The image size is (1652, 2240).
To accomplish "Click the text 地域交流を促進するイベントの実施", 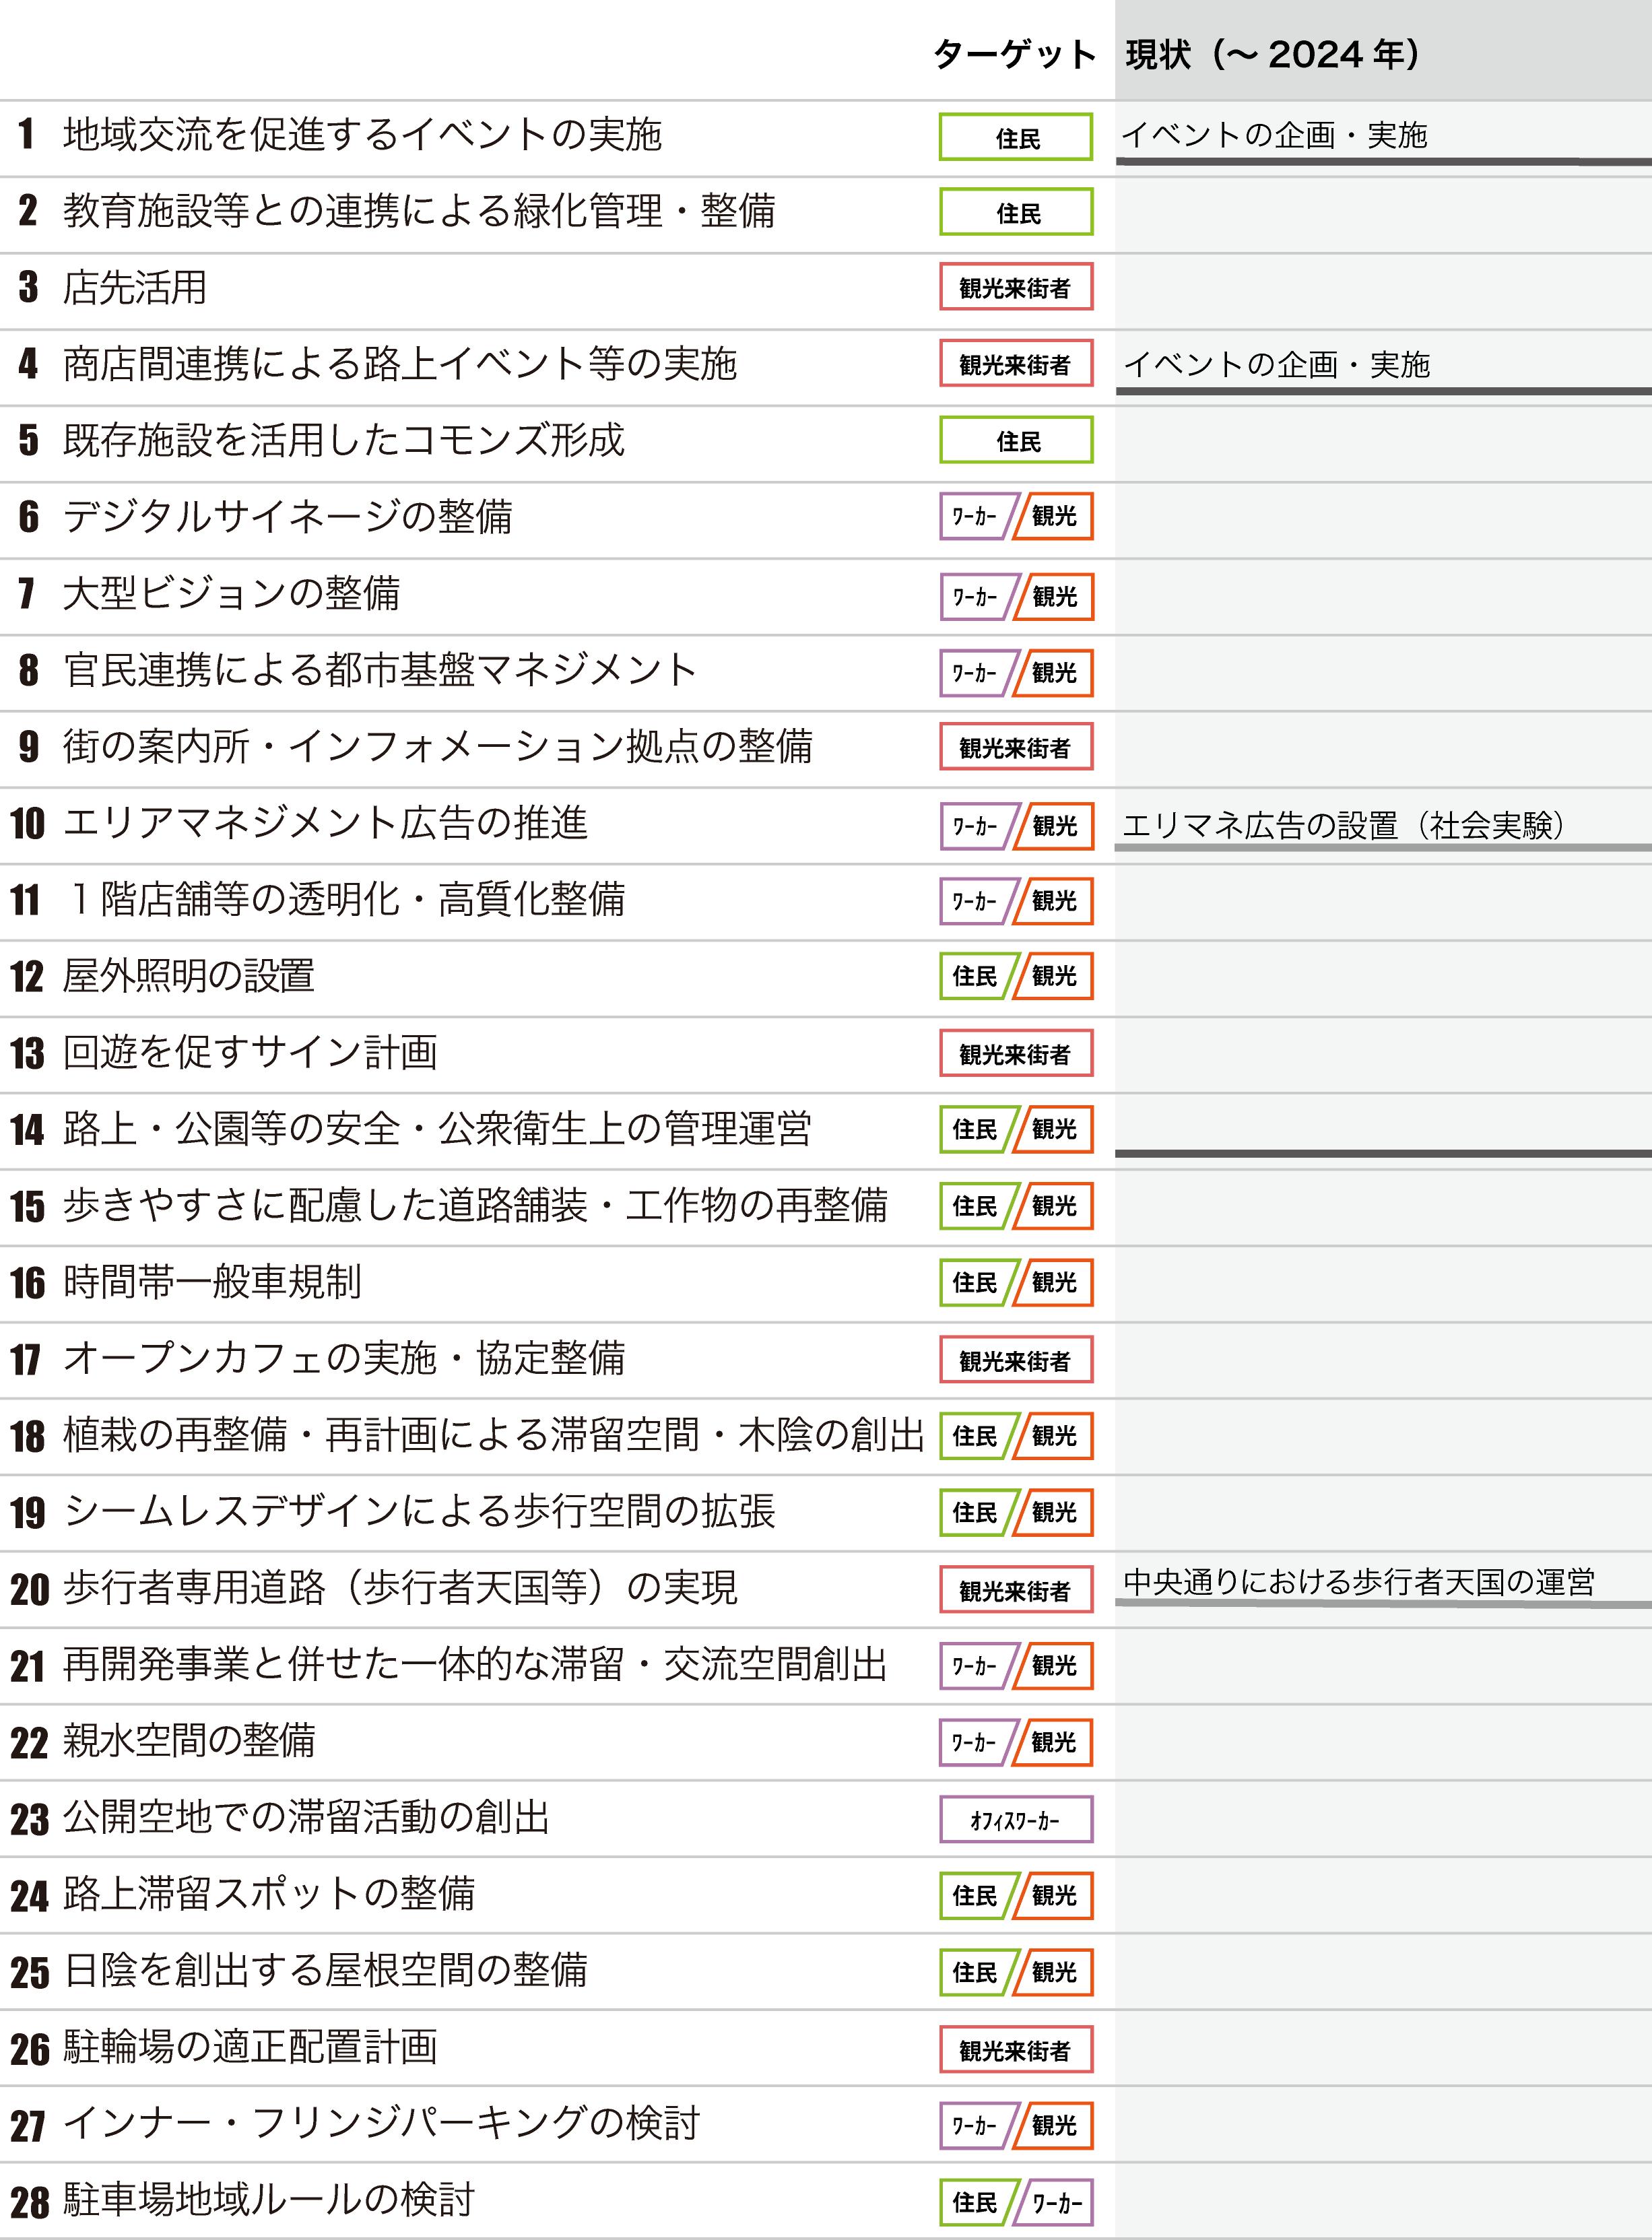I will [362, 134].
